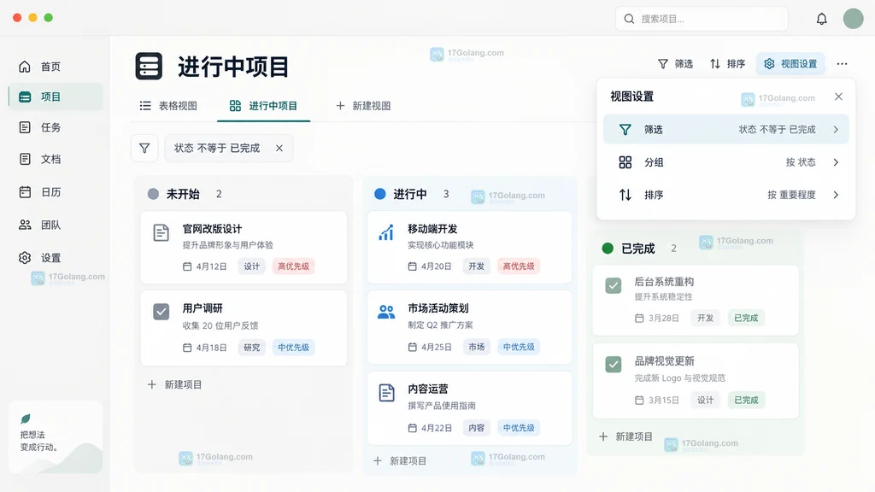This screenshot has height=492, width=875.
Task: Uncheck the 品牌视觉更新 checkbox
Action: (x=614, y=365)
